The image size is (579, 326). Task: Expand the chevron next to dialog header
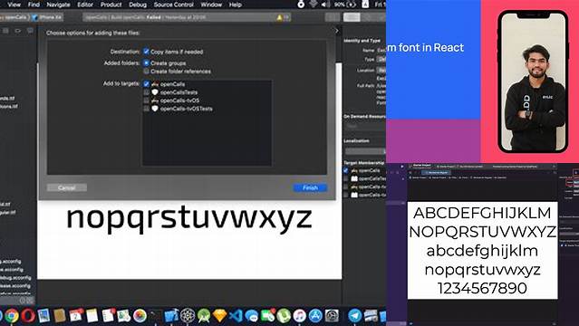click(x=336, y=31)
